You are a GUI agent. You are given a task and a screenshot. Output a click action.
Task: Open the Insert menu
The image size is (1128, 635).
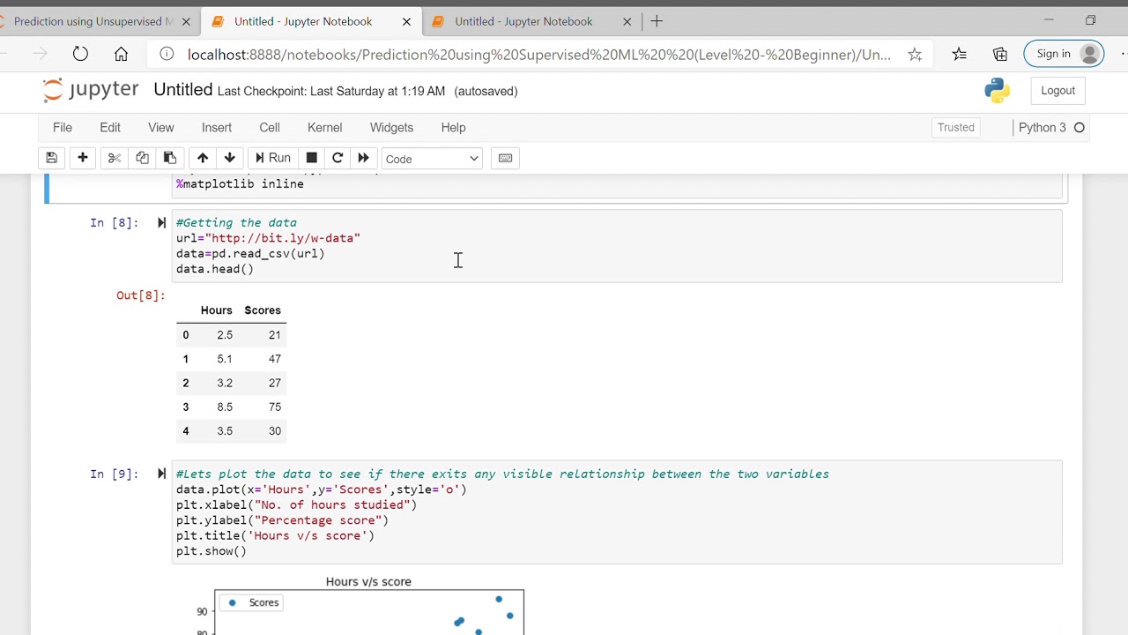pos(217,127)
